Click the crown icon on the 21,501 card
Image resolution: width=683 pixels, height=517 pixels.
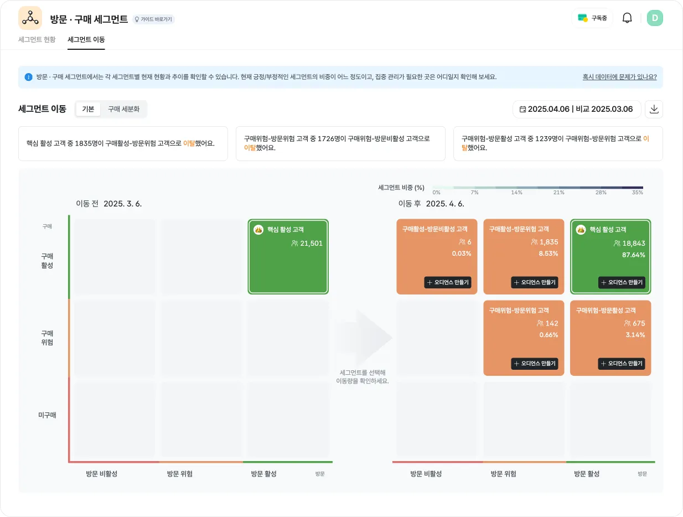pos(258,230)
